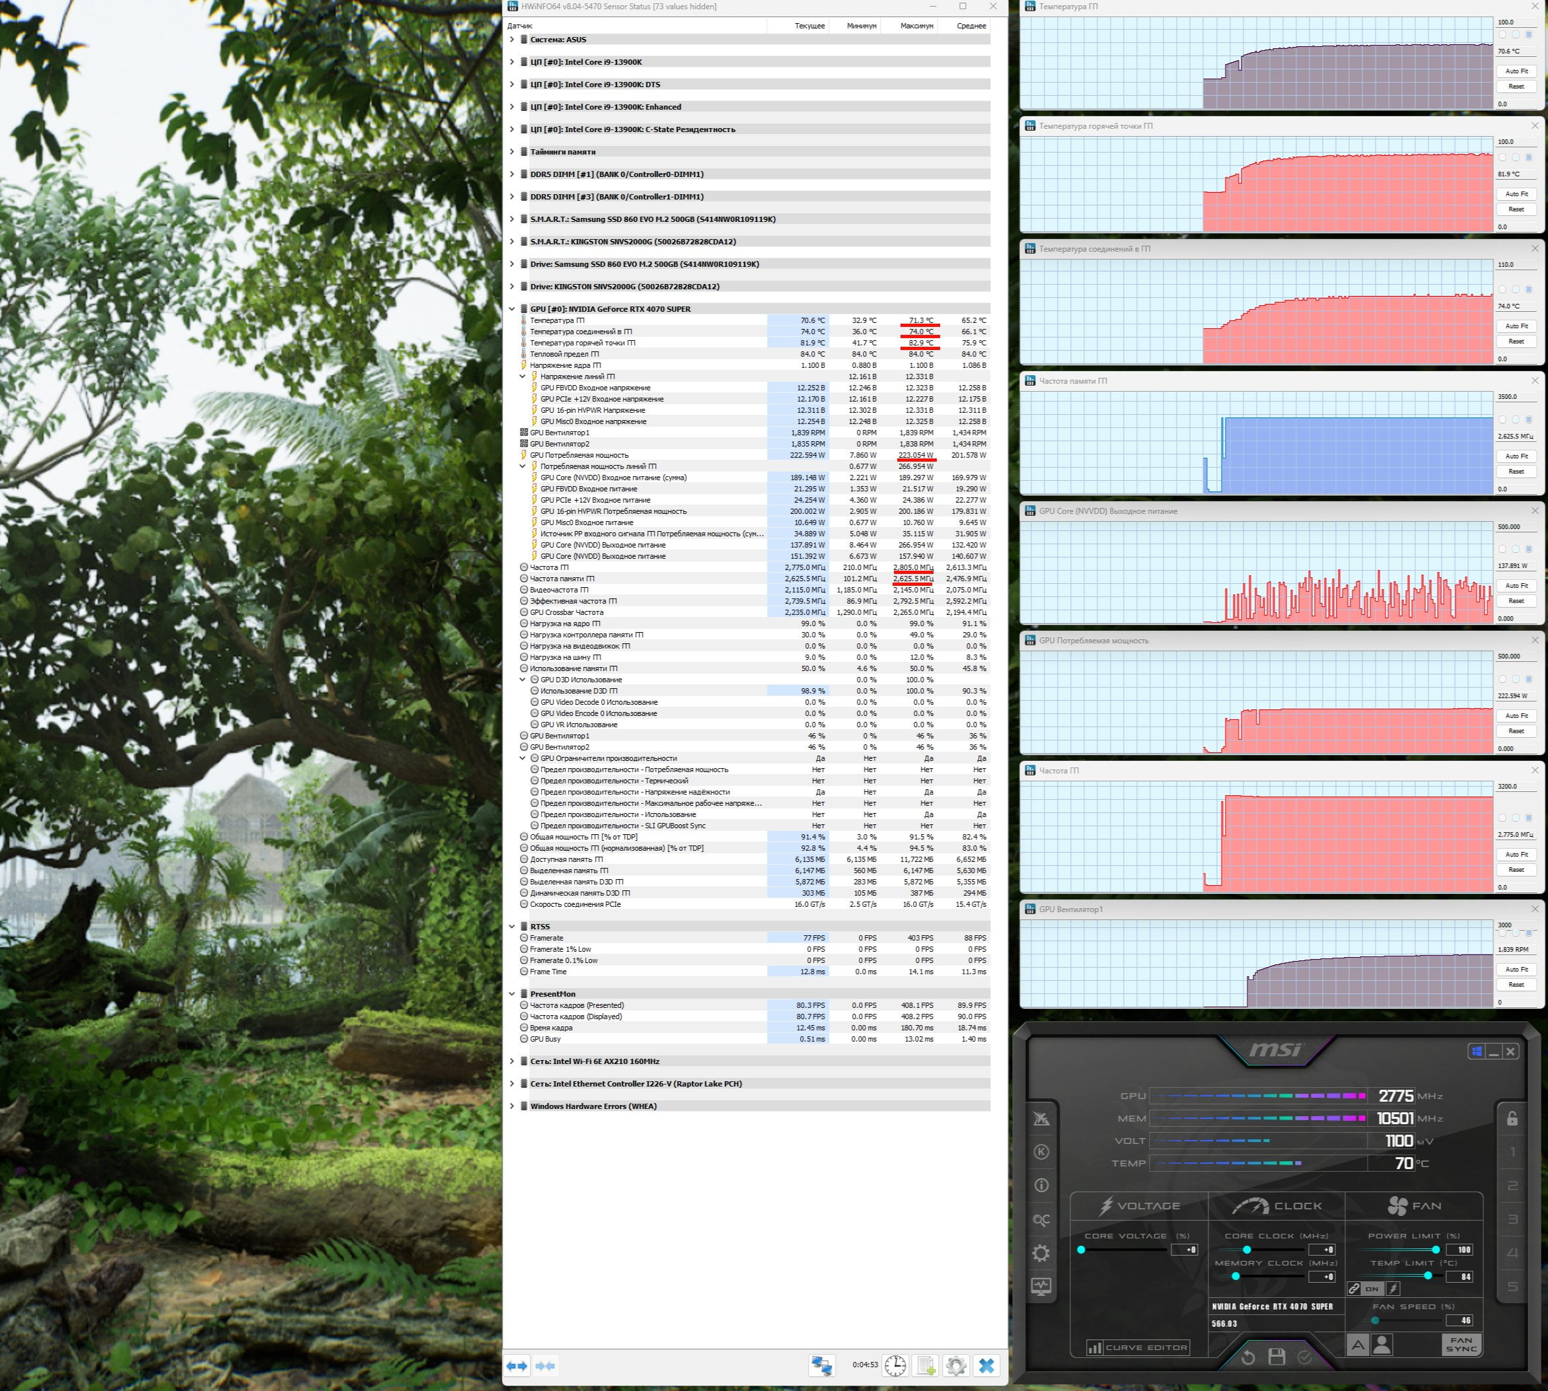Open Afterburner OC Scanner icon
The height and width of the screenshot is (1391, 1548).
pos(1041,1220)
